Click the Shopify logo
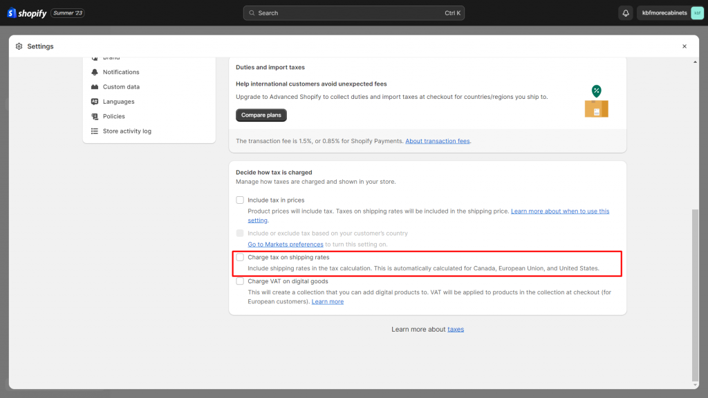The width and height of the screenshot is (708, 398). tap(27, 13)
